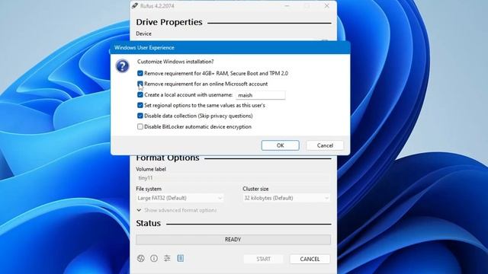The width and height of the screenshot is (488, 274).
Task: Open Rufus settings sliders icon
Action: pos(167,258)
